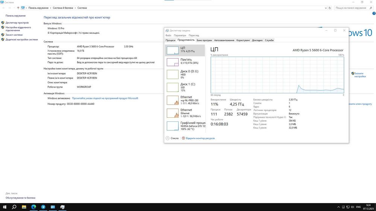376x211 pixels.
Task: Expand breadcrumb chevron after Система й безпека
Action: tap(75, 8)
